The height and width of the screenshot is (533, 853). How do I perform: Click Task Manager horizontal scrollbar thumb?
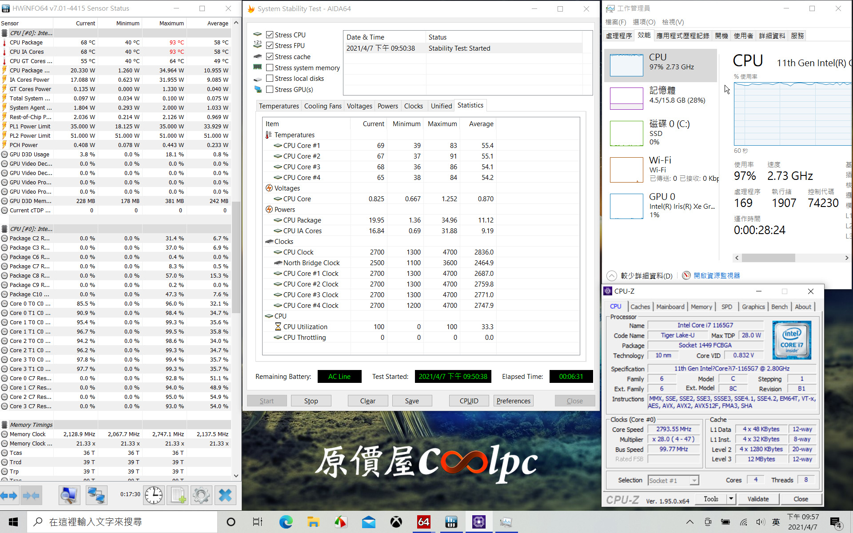pos(768,258)
